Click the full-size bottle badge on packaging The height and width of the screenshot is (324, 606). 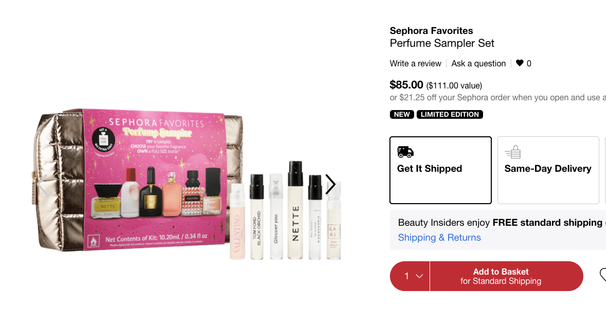103,139
